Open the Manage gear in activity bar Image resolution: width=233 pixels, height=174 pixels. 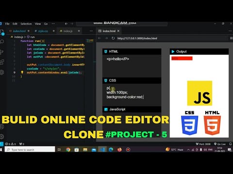pos(2,136)
